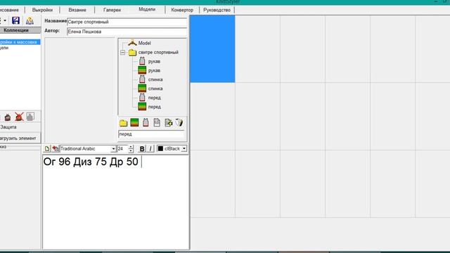Screen dimensions: 450x253
Task: Click the grey garment icon above Защита
Action: 30,117
